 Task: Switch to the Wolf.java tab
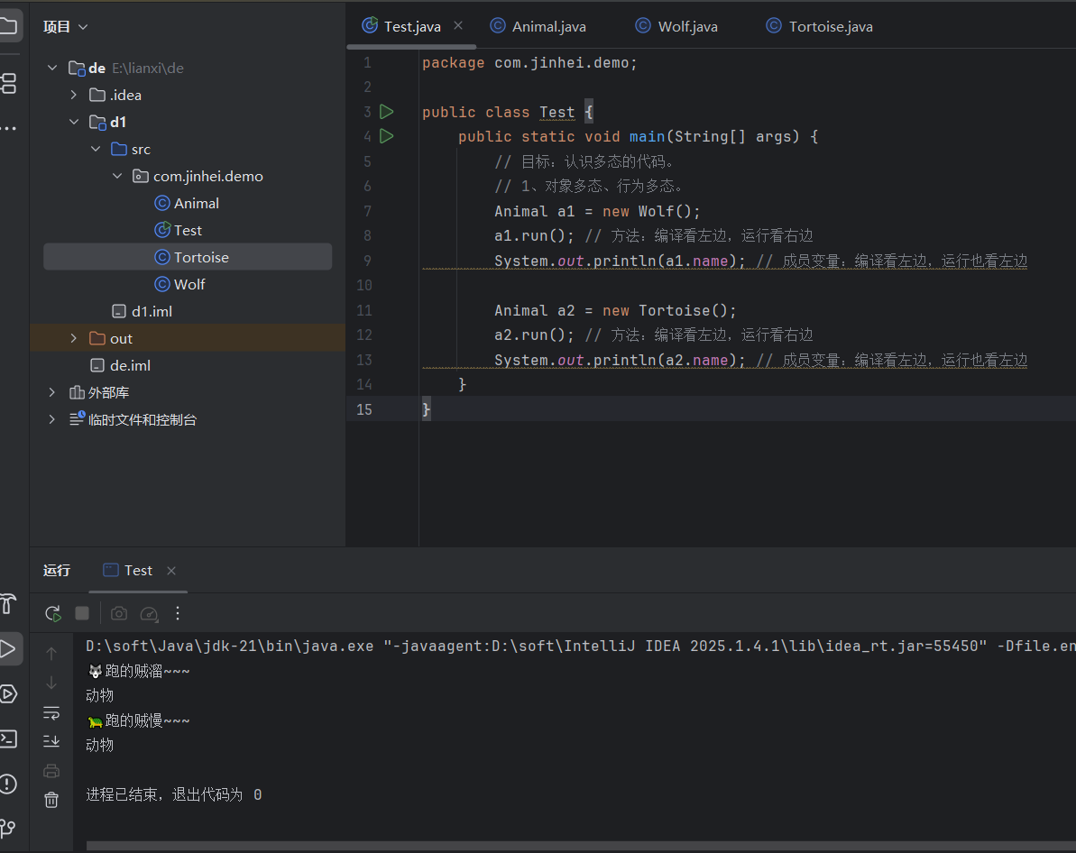click(x=676, y=27)
